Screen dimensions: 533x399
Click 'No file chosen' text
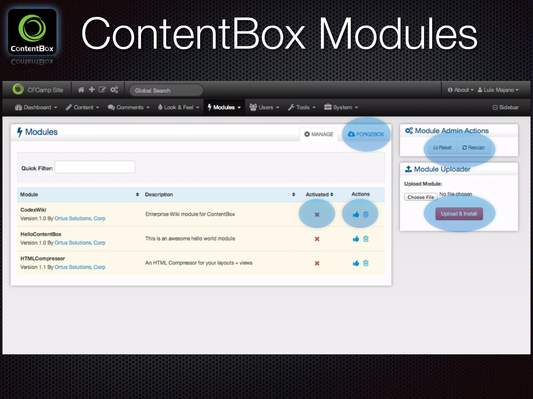[455, 194]
